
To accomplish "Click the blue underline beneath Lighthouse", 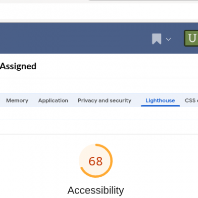I will [160, 105].
